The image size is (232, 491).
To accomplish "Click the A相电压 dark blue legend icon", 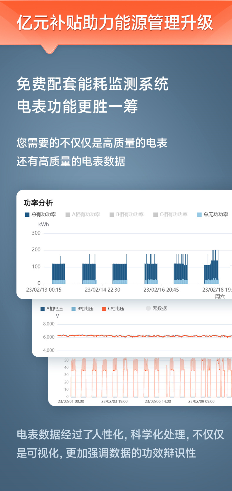I will (x=43, y=309).
